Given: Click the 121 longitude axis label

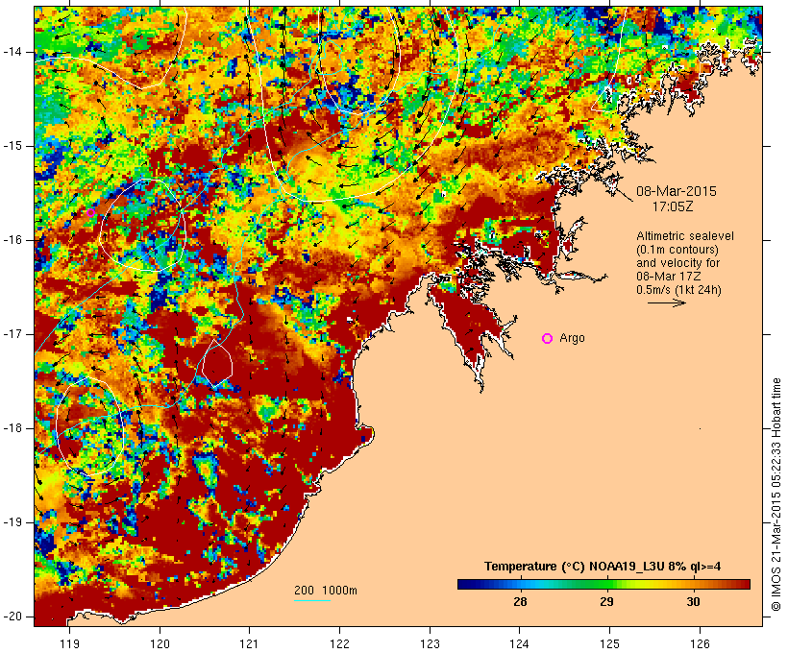Looking at the screenshot, I should tap(249, 643).
